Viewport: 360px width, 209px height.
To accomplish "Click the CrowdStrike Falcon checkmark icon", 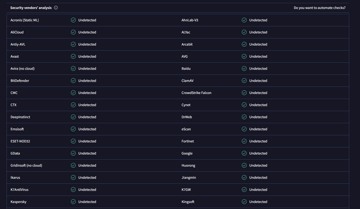I will pyautogui.click(x=244, y=93).
